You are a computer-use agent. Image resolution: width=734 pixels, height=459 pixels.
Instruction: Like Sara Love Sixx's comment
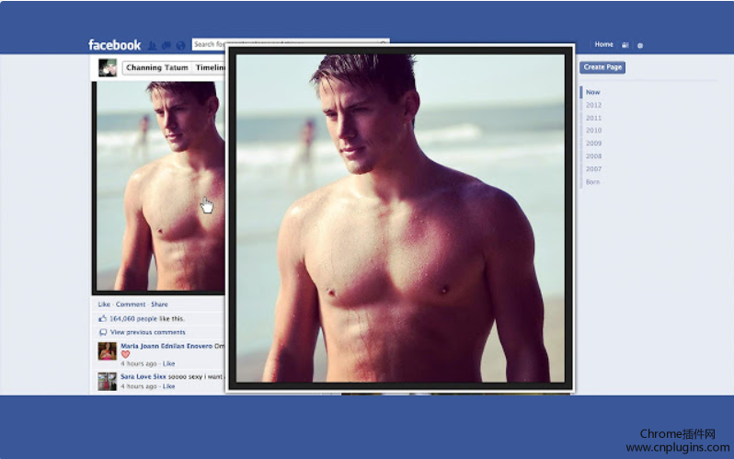(168, 386)
